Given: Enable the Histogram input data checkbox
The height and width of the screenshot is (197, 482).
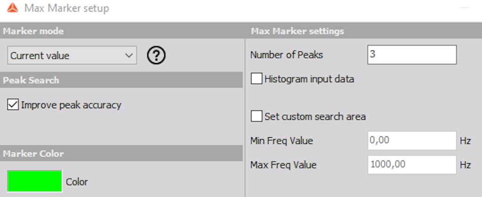Looking at the screenshot, I should pos(257,79).
